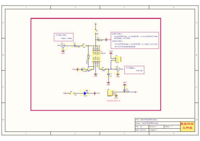The image size is (200, 141).
Task: Click the SMA label left of P2
Action: pos(59,45)
